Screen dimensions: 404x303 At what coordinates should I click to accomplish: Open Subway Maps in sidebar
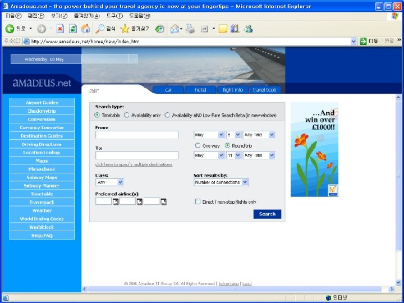(x=42, y=177)
